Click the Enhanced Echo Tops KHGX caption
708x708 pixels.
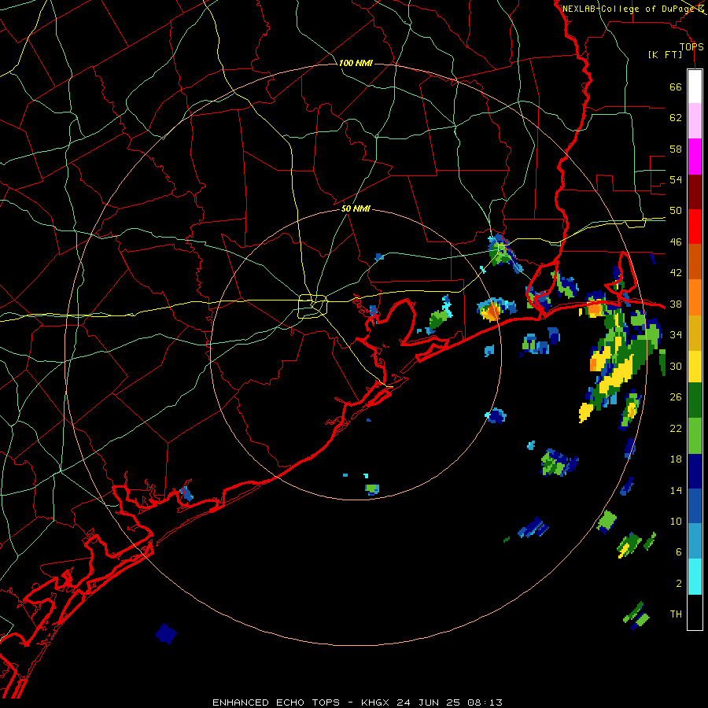(x=357, y=702)
